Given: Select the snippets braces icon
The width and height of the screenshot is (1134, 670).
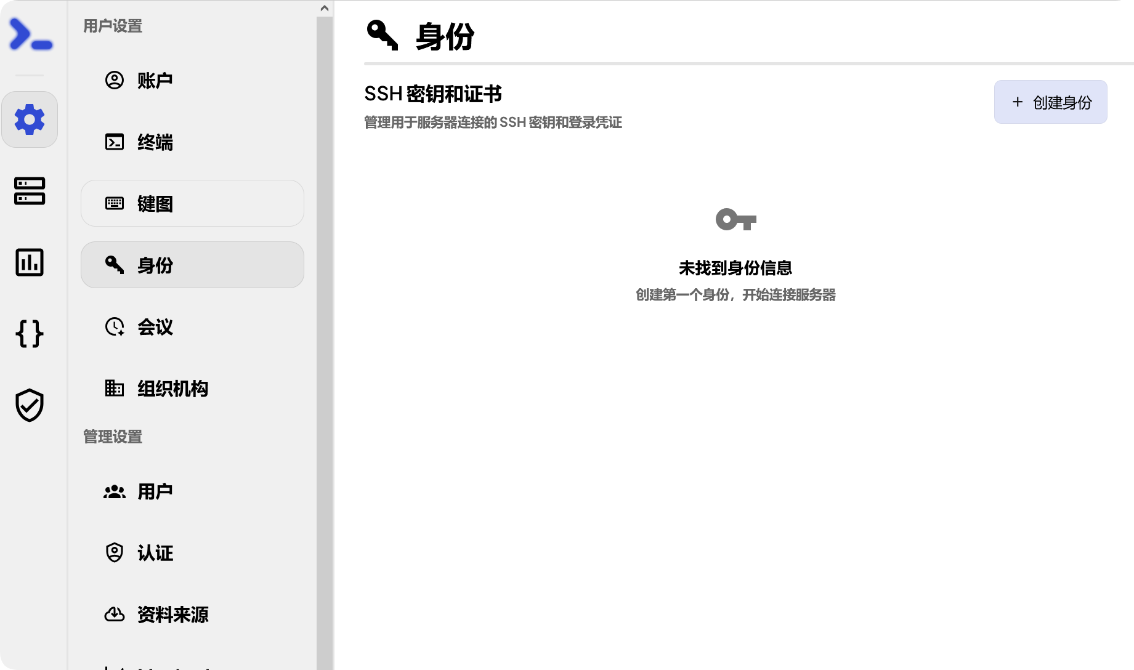Looking at the screenshot, I should [30, 334].
